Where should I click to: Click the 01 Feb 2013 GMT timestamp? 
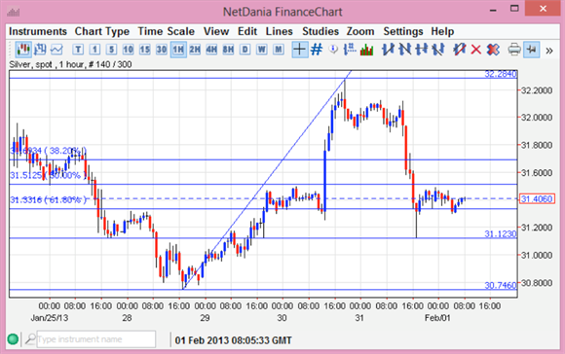point(233,340)
